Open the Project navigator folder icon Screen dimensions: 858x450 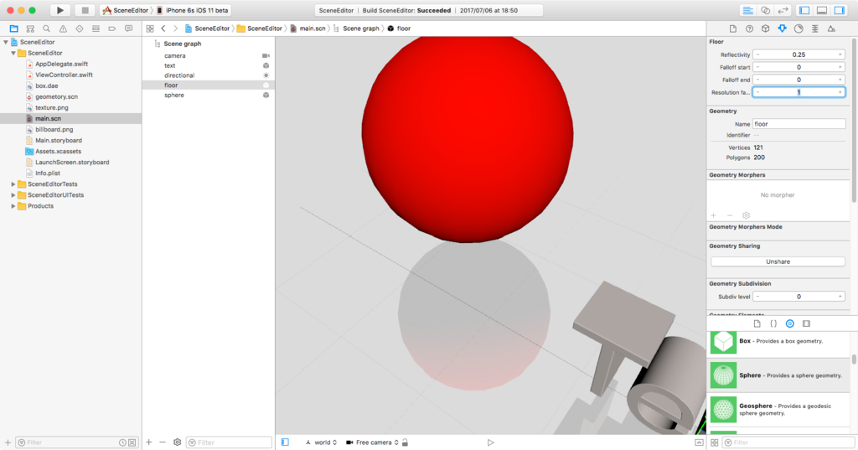14,28
